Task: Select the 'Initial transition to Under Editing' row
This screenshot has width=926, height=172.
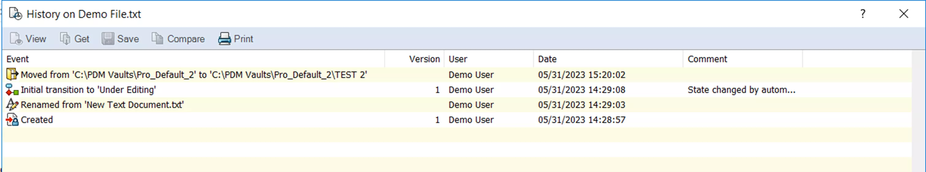Action: (x=88, y=90)
